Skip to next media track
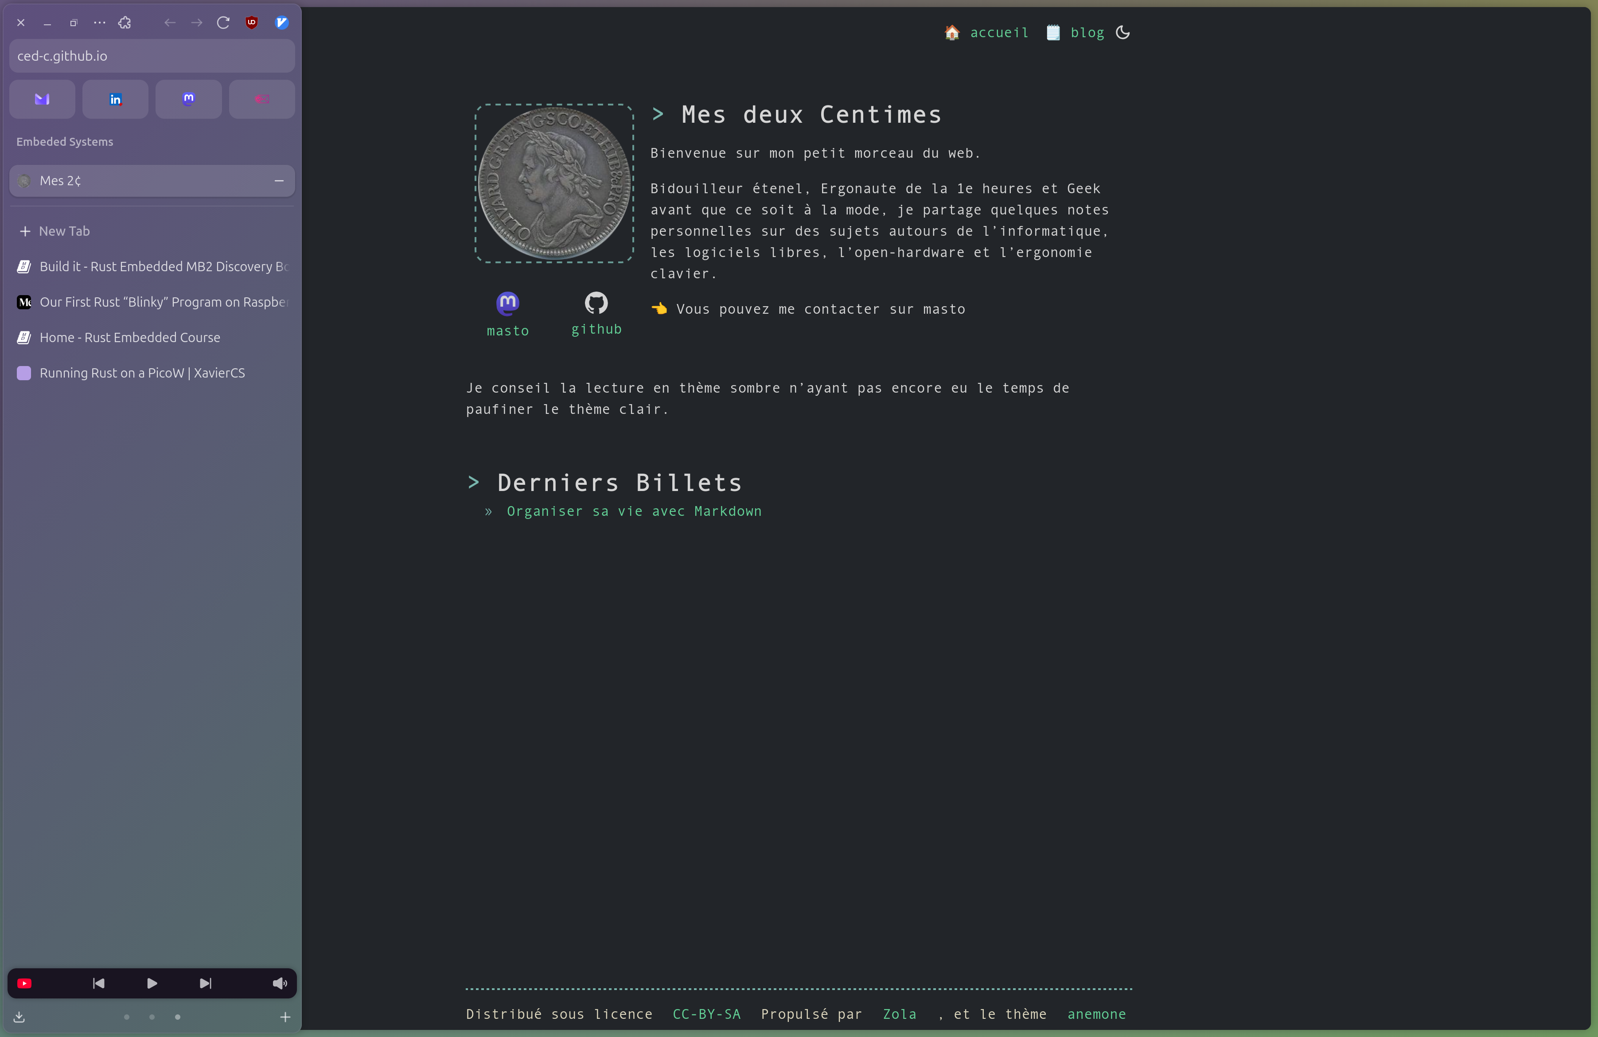This screenshot has width=1598, height=1037. [x=206, y=983]
